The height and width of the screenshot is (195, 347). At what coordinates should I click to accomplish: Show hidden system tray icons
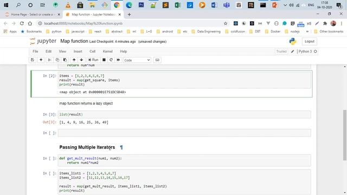(285, 5)
